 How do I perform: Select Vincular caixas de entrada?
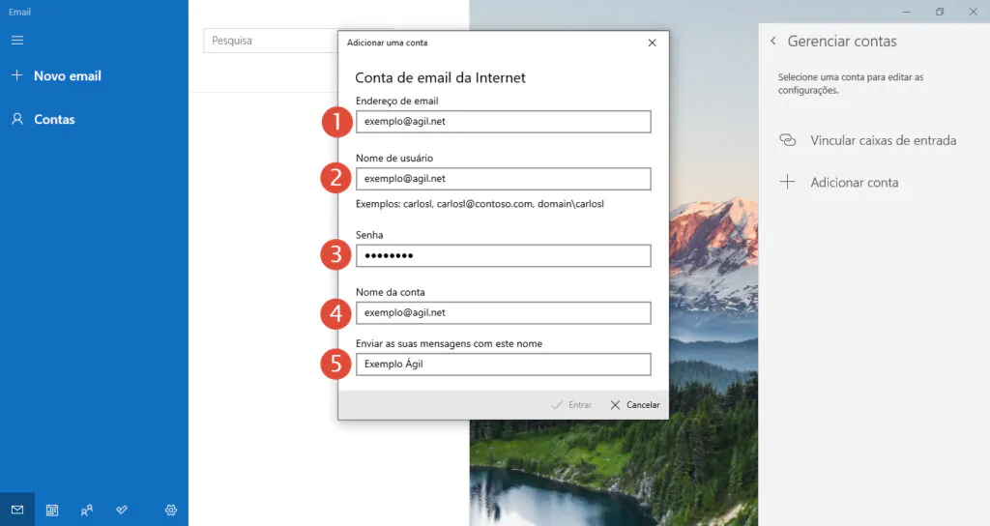pos(884,140)
